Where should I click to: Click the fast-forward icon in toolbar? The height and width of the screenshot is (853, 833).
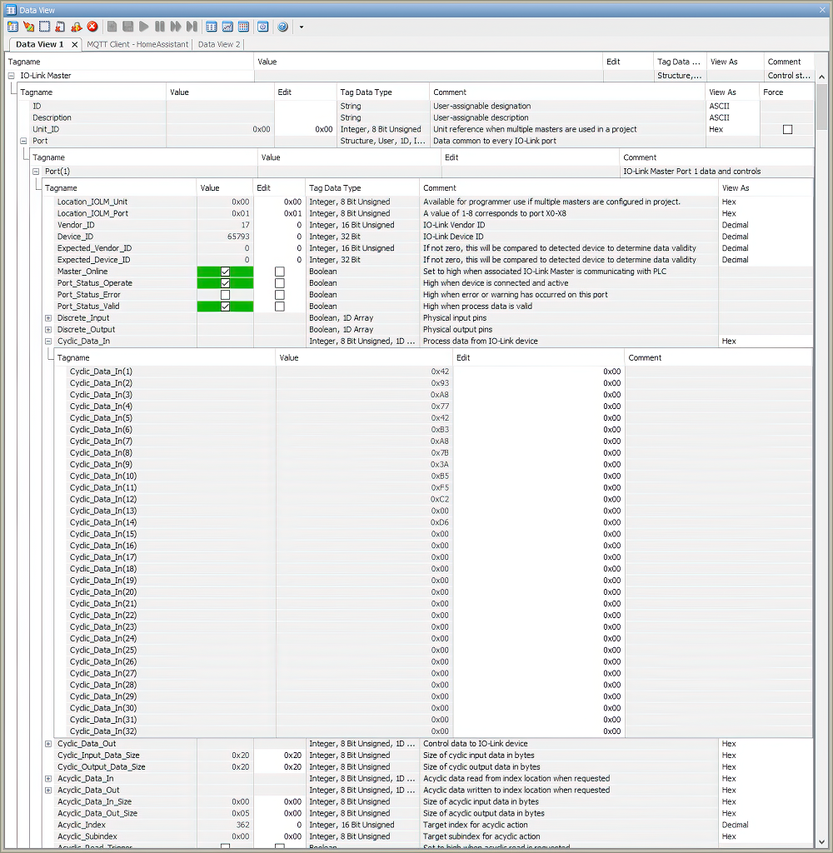pos(176,27)
